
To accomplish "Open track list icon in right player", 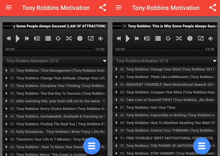I will pyautogui.click(x=158, y=38).
